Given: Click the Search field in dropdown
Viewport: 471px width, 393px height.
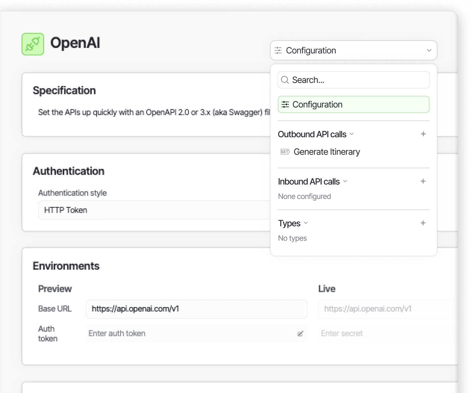Looking at the screenshot, I should pyautogui.click(x=353, y=80).
